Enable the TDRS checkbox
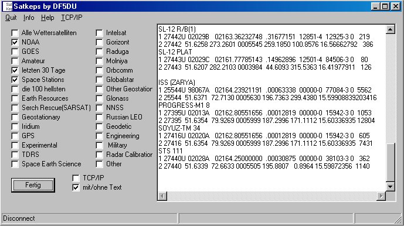The image size is (404, 226). pyautogui.click(x=15, y=155)
